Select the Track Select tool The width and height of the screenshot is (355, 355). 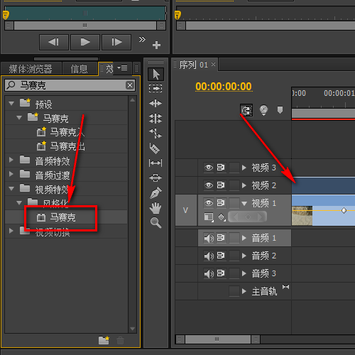(x=155, y=89)
